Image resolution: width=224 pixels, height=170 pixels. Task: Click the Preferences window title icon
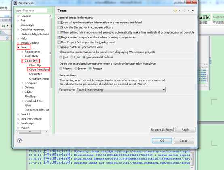point(15,3)
